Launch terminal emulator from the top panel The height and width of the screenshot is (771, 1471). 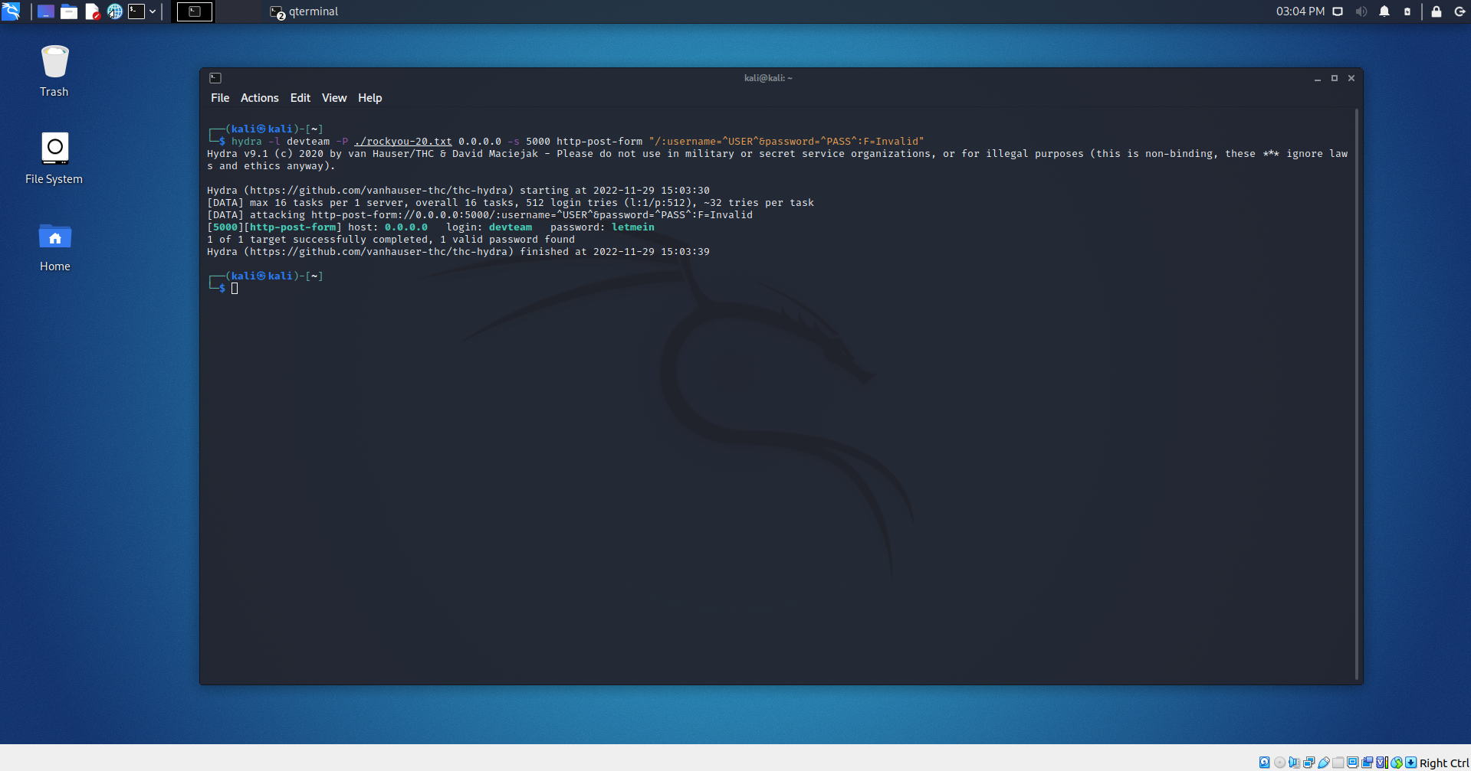tap(136, 11)
